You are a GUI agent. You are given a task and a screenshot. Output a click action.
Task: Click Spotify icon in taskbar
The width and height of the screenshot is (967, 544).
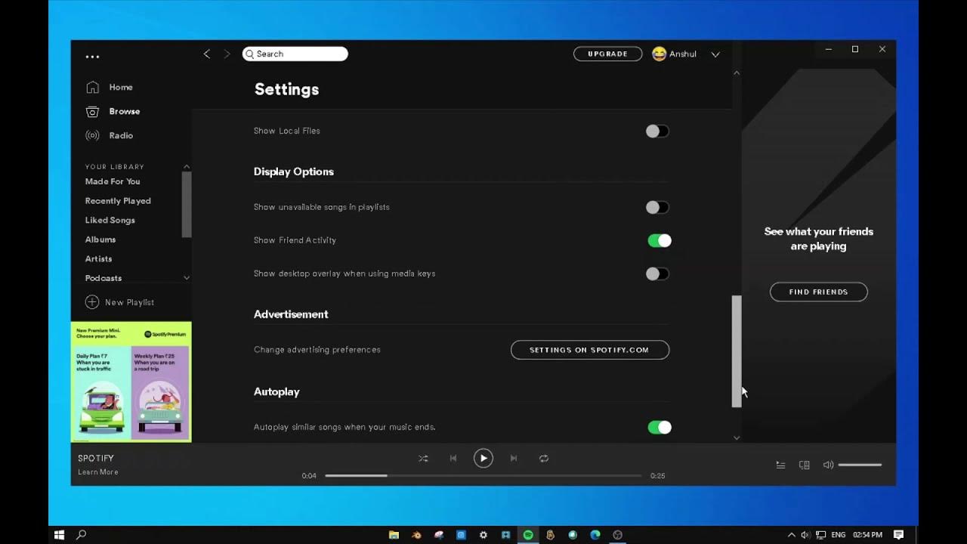coord(528,535)
